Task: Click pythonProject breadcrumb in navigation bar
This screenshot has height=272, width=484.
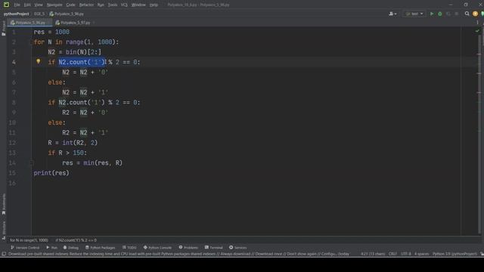Action: tap(17, 14)
